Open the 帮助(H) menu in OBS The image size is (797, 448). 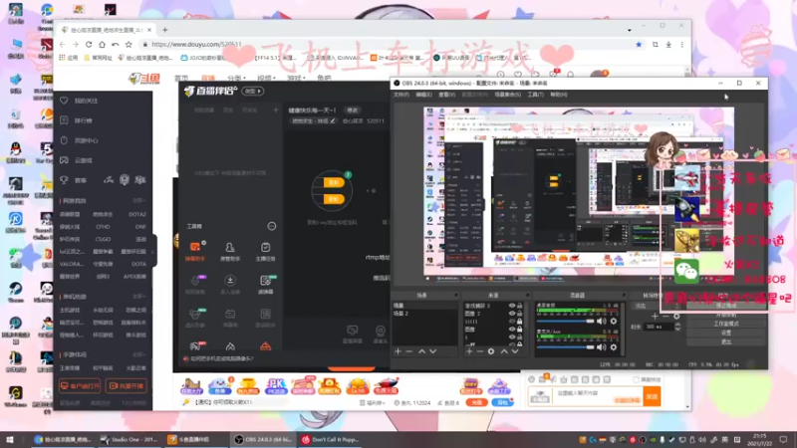pos(558,95)
